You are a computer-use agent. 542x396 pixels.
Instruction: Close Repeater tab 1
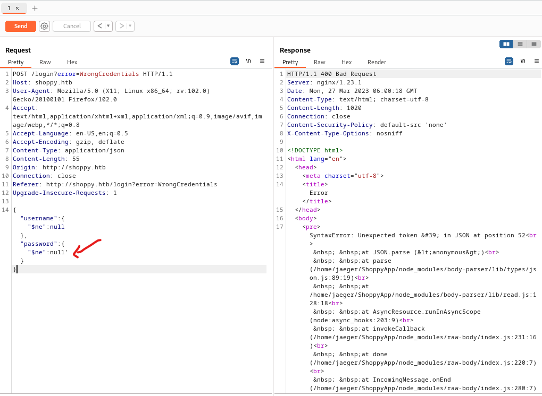tap(17, 8)
